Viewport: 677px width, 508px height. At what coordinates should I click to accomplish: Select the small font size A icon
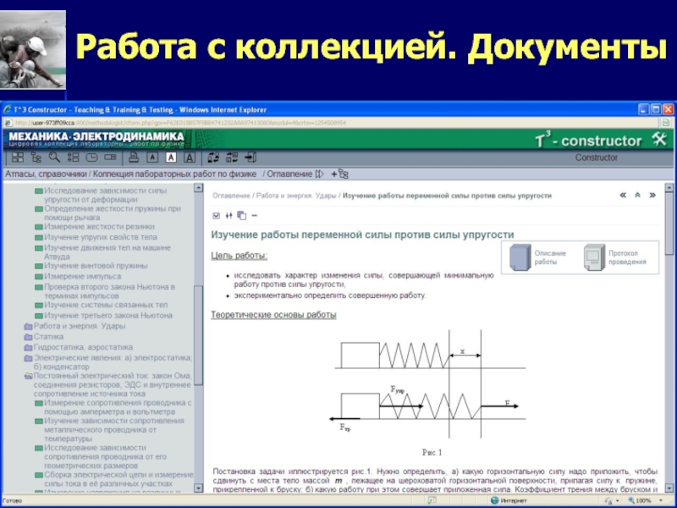coord(152,157)
